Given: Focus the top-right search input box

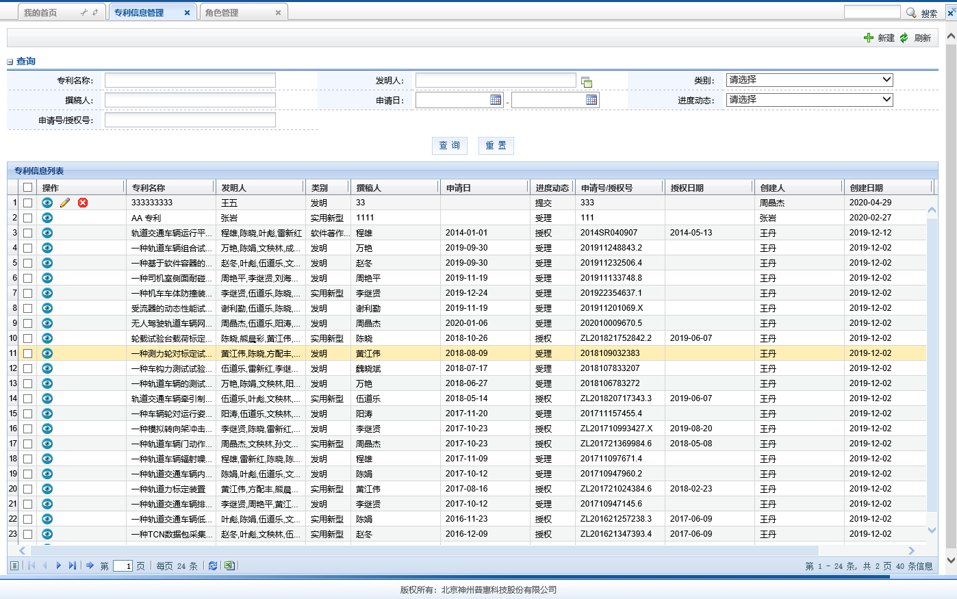Looking at the screenshot, I should tap(872, 12).
